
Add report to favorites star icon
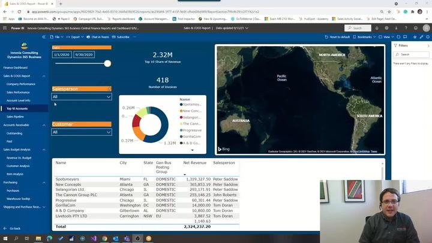[415, 37]
